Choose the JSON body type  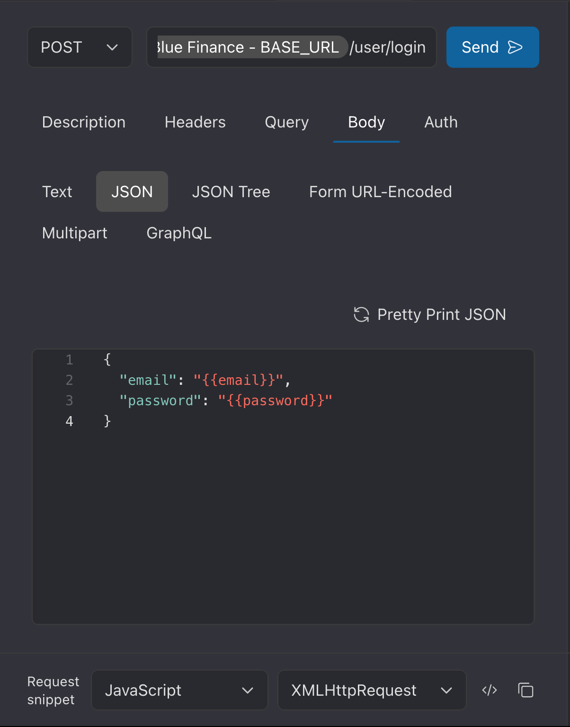tap(132, 191)
